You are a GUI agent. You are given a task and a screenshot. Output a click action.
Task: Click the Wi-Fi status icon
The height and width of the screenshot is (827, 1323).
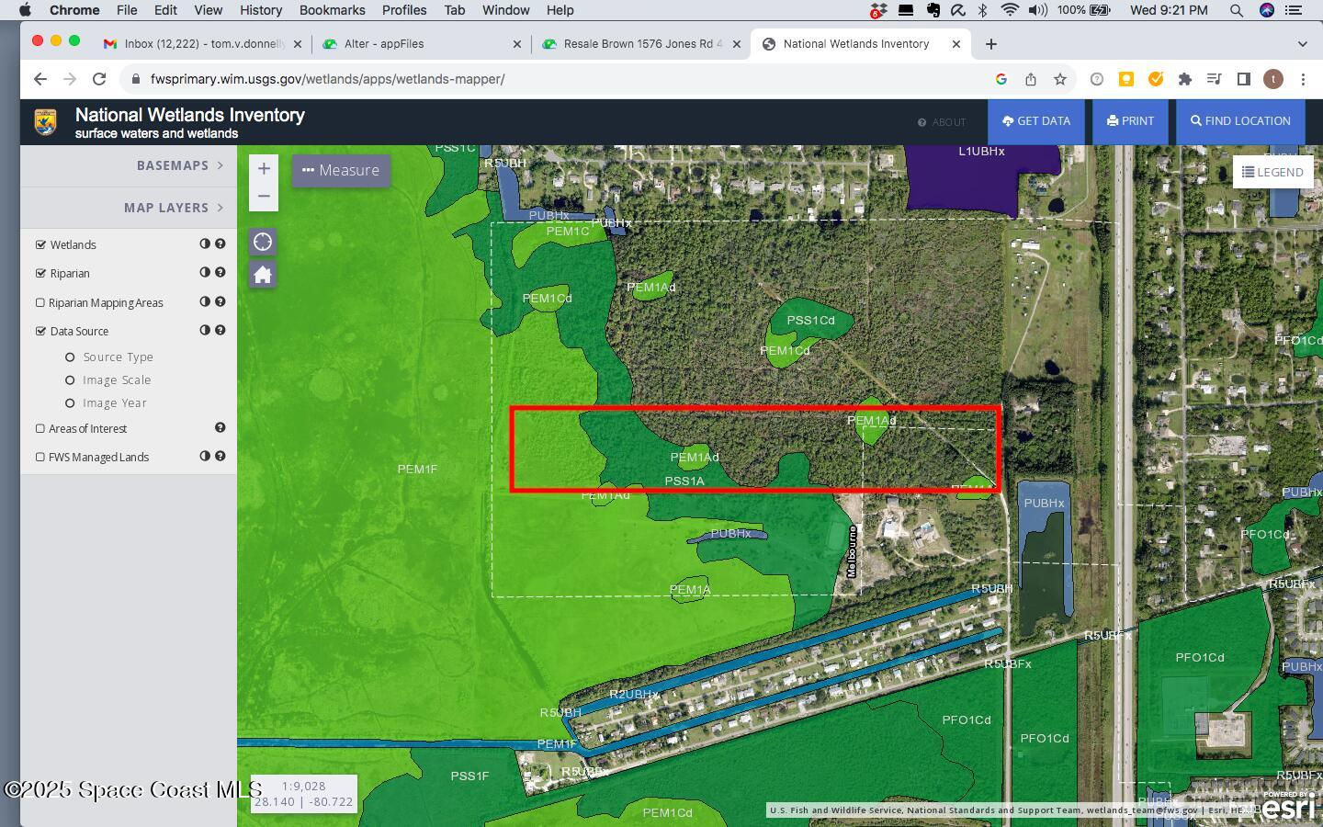pyautogui.click(x=1010, y=10)
